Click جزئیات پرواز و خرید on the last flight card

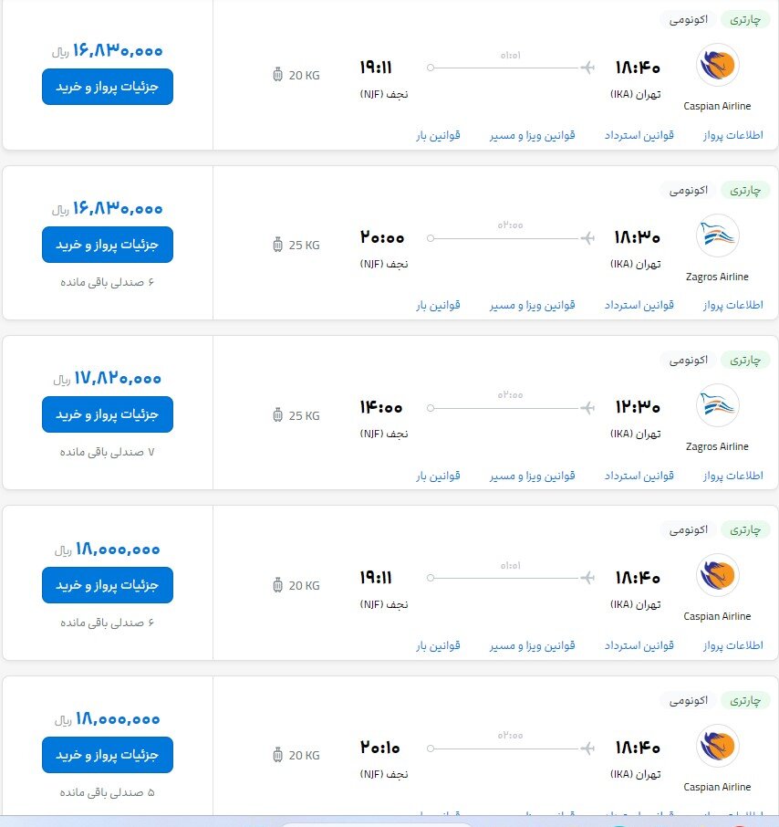107,755
